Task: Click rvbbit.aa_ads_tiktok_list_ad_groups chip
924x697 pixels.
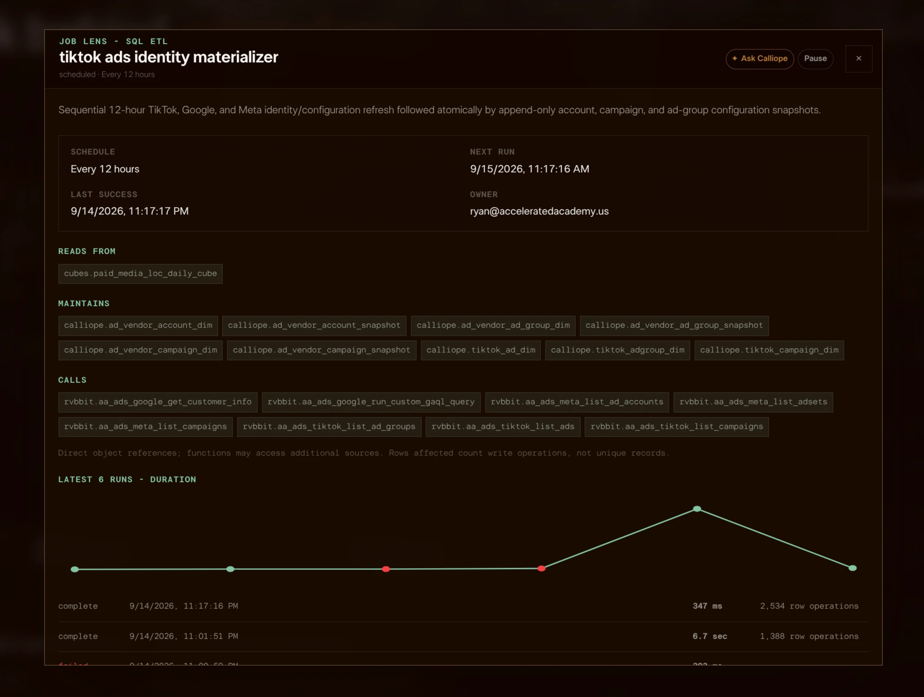Action: coord(329,427)
